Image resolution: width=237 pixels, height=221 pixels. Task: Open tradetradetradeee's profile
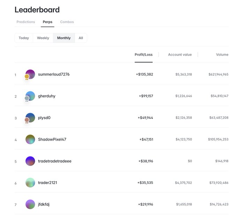pyautogui.click(x=55, y=161)
